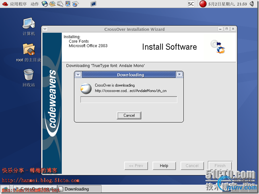Click the wizard's bottom Cancel button
Viewport: 259px width, 194px height.
click(192, 166)
